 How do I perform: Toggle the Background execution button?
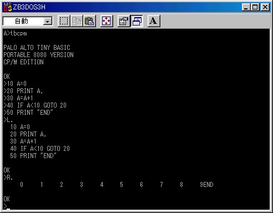[x=136, y=21]
